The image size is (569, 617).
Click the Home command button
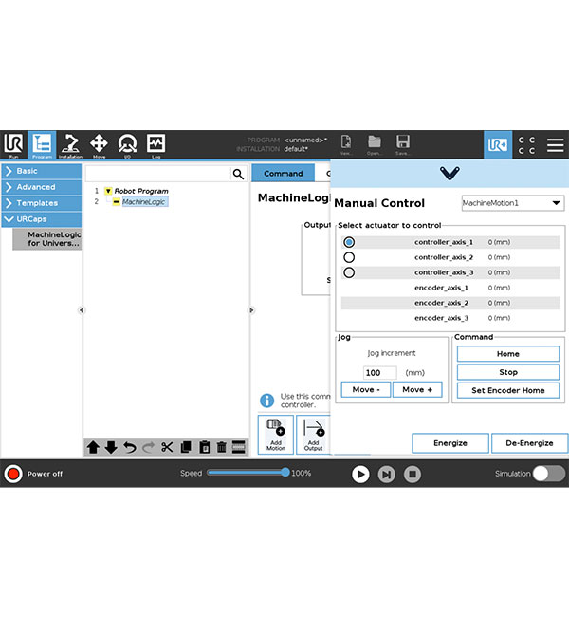point(508,354)
